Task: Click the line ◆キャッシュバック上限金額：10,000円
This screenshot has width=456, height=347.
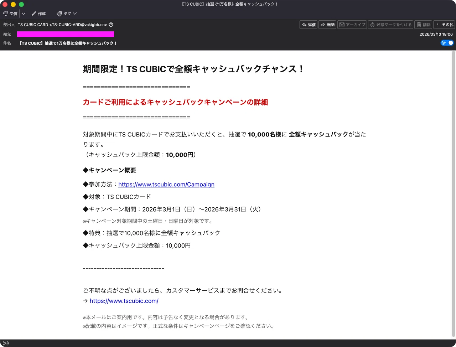Action: click(137, 245)
